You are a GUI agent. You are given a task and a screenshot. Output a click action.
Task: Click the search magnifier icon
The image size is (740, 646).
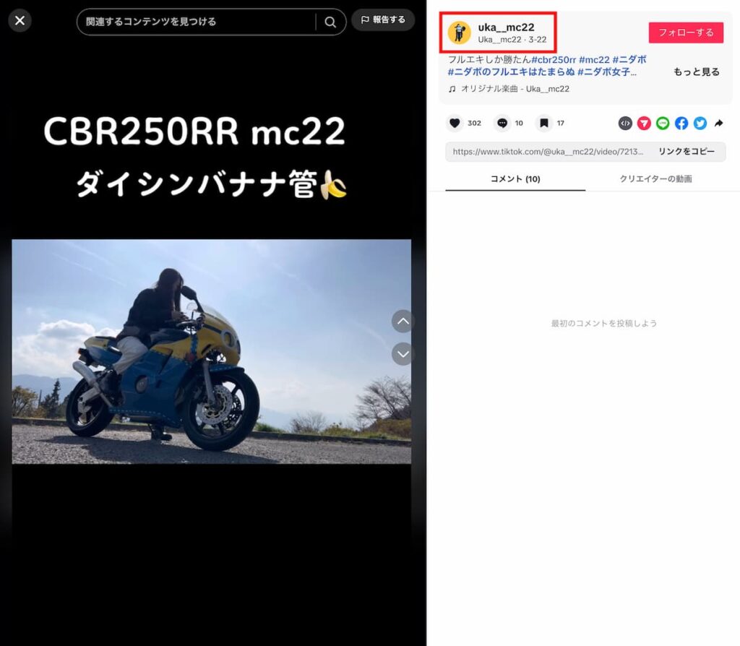(x=330, y=22)
